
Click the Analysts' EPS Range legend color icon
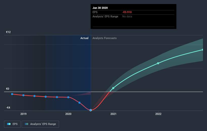click(x=26, y=124)
